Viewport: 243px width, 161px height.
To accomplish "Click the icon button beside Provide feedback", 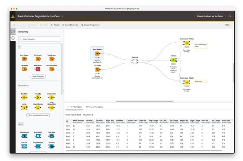I will tap(230, 16).
